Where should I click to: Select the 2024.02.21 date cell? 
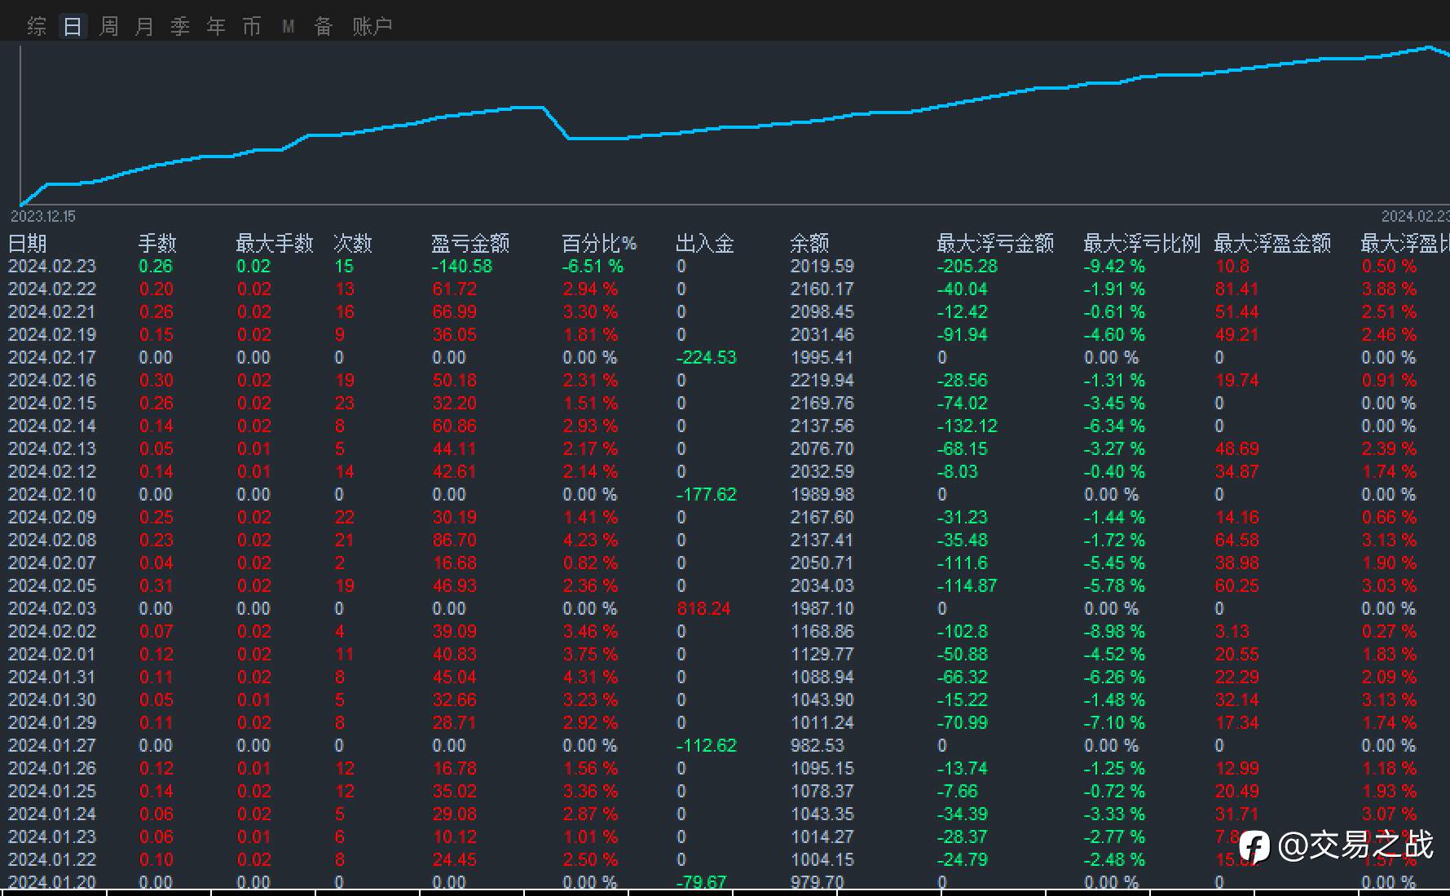point(52,312)
